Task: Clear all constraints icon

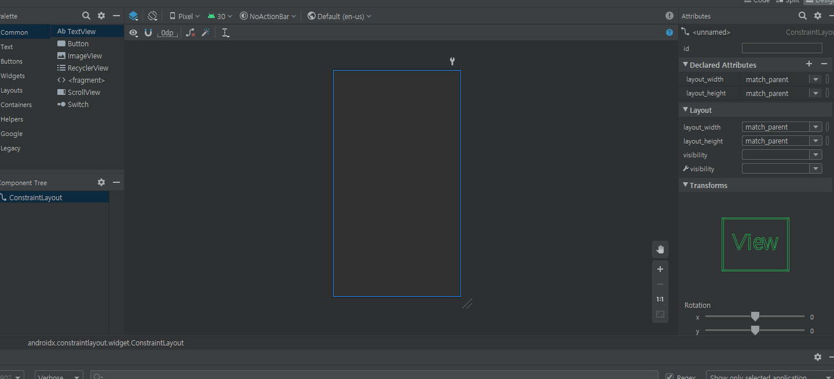Action: coord(191,33)
